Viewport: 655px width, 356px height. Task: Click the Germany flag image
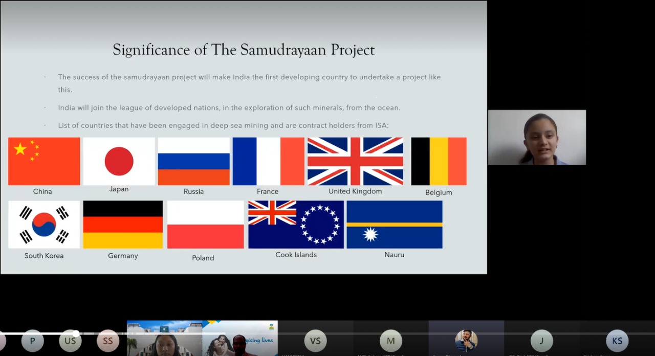(x=123, y=225)
